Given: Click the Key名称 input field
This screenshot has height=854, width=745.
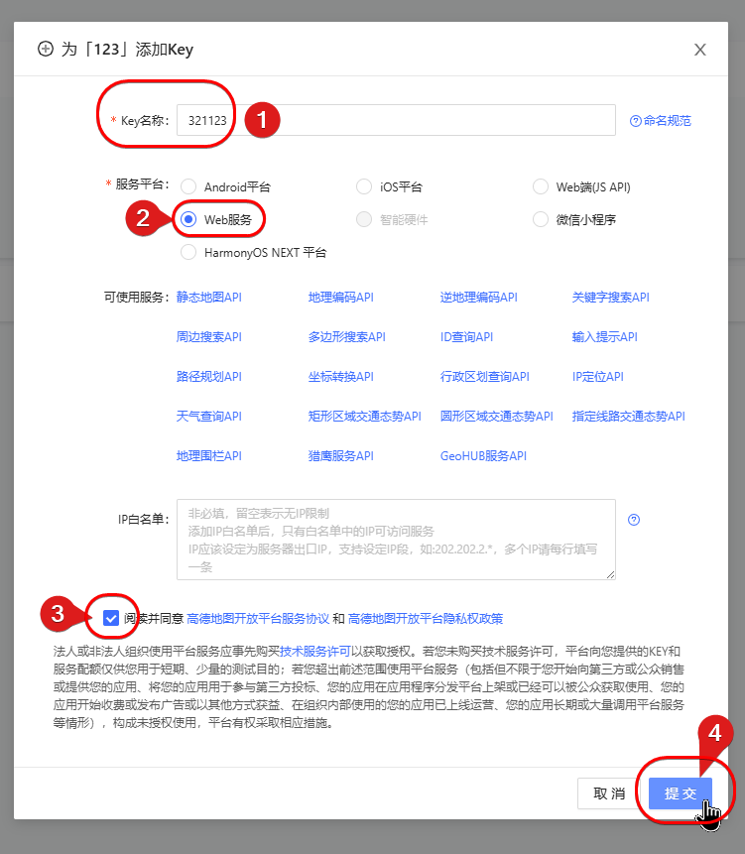Looking at the screenshot, I should tap(396, 120).
